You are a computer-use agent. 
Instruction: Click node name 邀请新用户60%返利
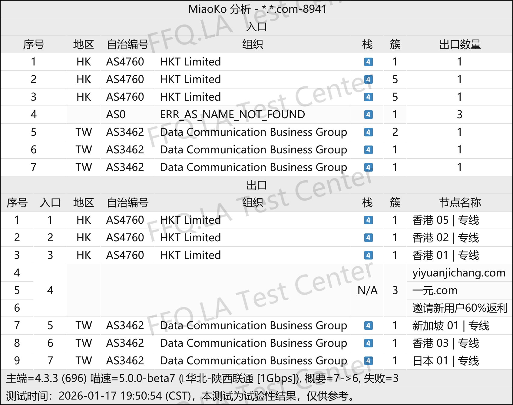460,308
